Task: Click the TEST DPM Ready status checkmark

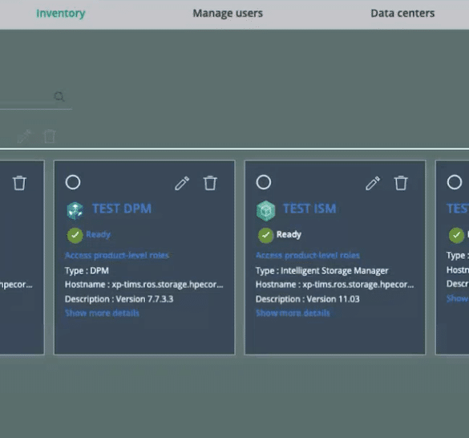Action: click(x=75, y=236)
